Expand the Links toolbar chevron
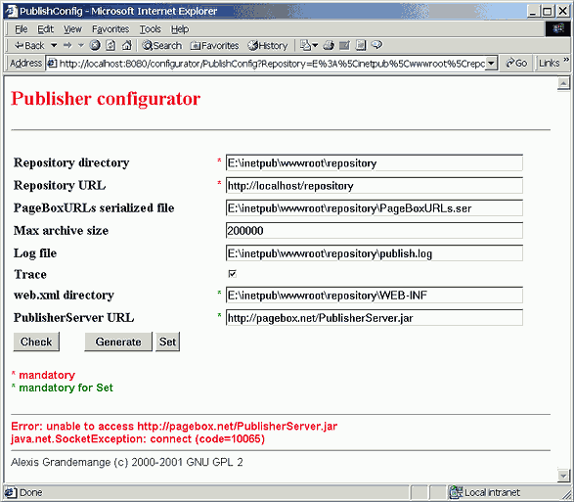The image size is (574, 502). pyautogui.click(x=566, y=60)
